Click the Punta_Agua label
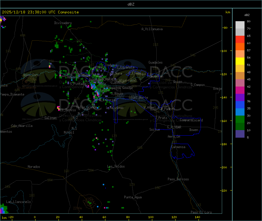The width and height of the screenshot is (262, 221). click(x=133, y=197)
